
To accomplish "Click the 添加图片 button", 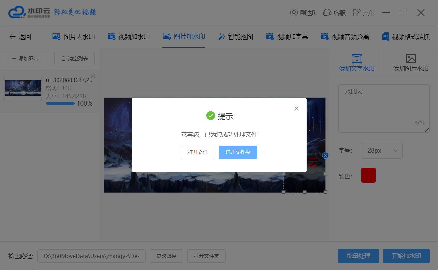I will click(x=25, y=59).
